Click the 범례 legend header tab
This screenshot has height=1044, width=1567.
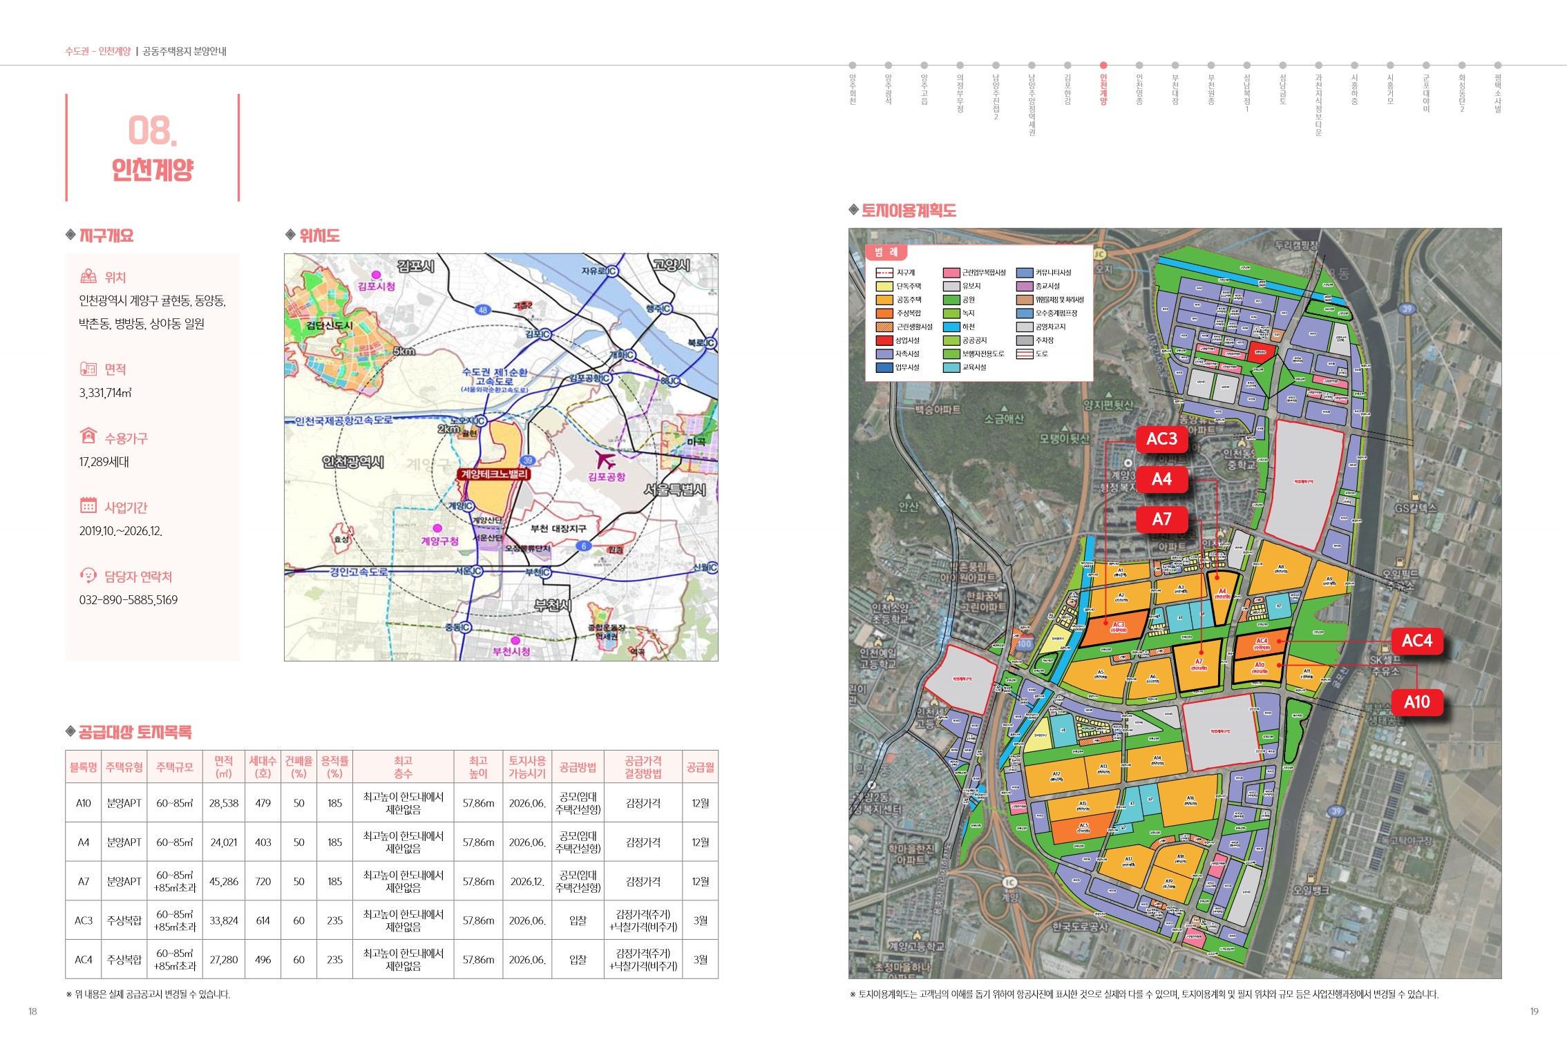[x=886, y=252]
